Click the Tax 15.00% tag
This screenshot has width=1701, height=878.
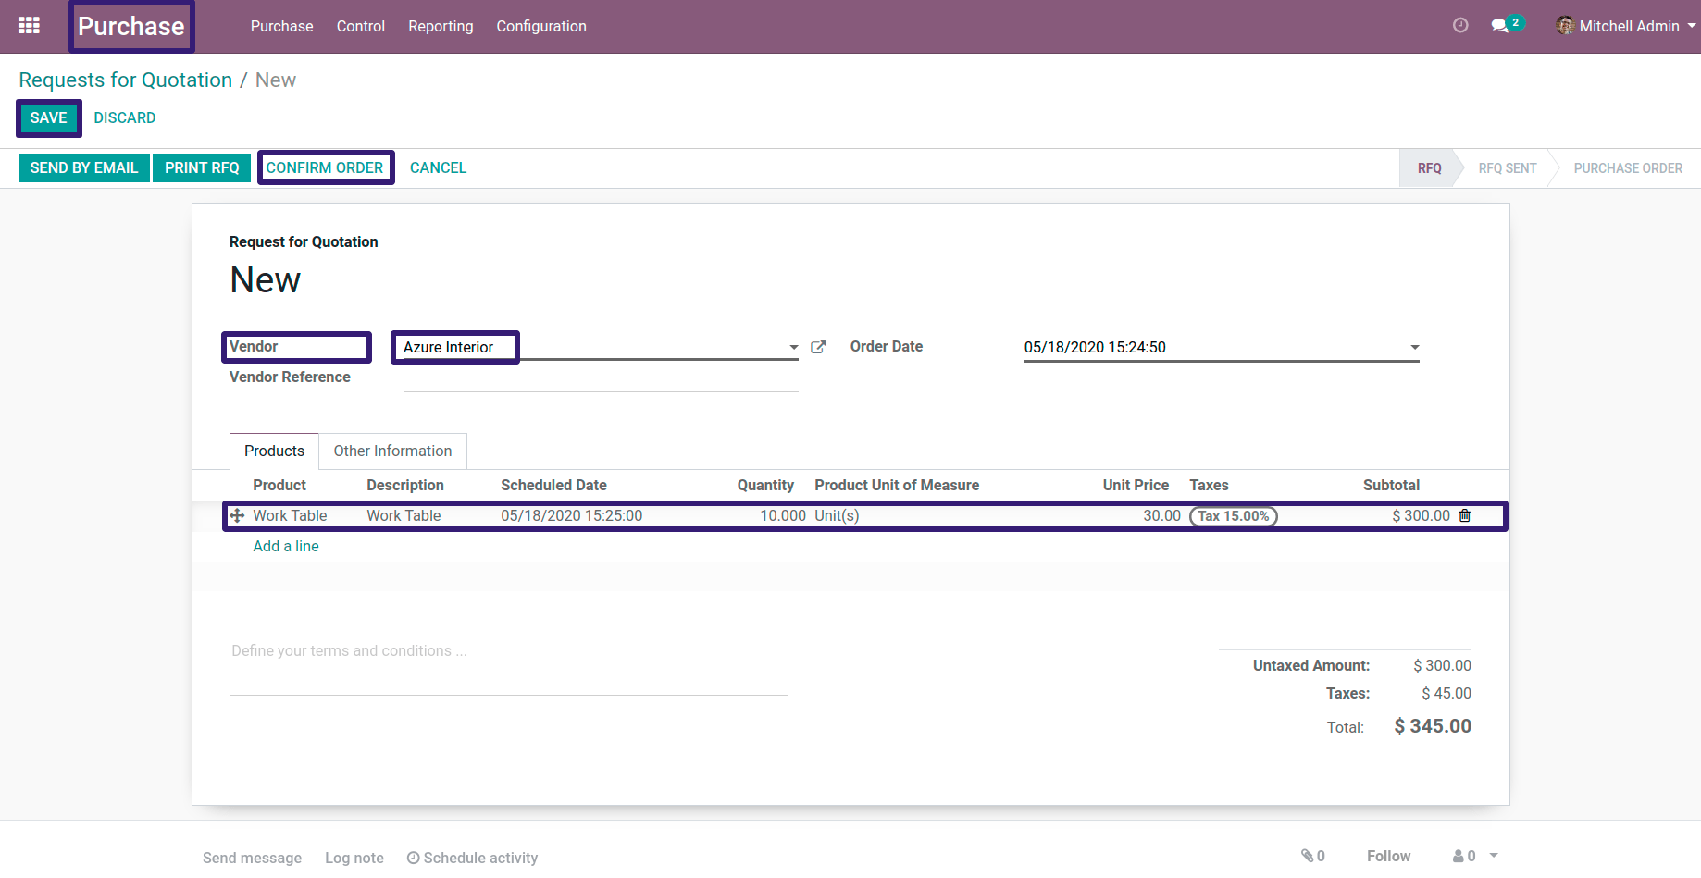coord(1233,516)
